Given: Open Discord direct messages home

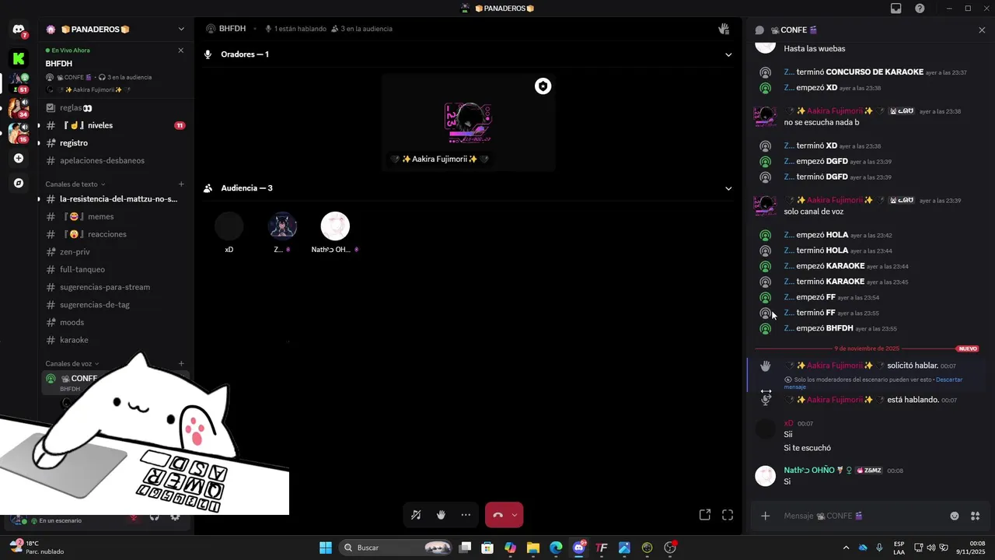Looking at the screenshot, I should point(19,30).
